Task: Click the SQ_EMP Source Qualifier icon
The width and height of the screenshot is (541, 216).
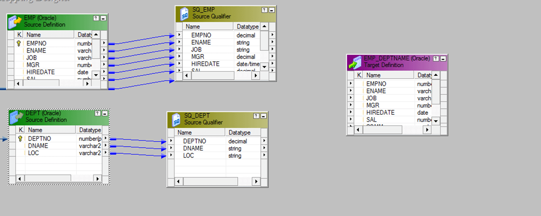Action: coord(185,13)
